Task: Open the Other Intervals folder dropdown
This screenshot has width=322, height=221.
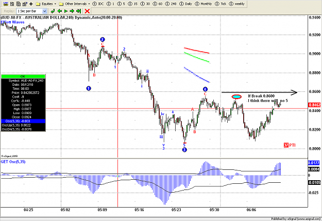Action: coord(74,4)
